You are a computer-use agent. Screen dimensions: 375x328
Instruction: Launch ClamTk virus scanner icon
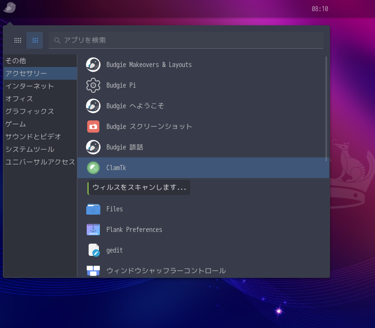pos(93,168)
